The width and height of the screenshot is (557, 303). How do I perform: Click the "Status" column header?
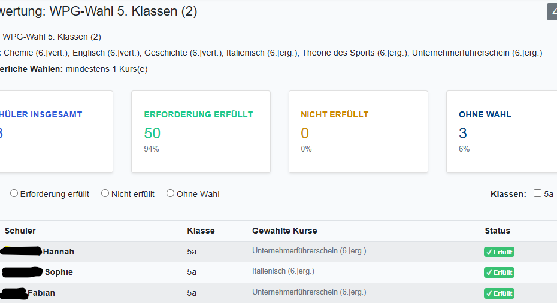coord(497,231)
